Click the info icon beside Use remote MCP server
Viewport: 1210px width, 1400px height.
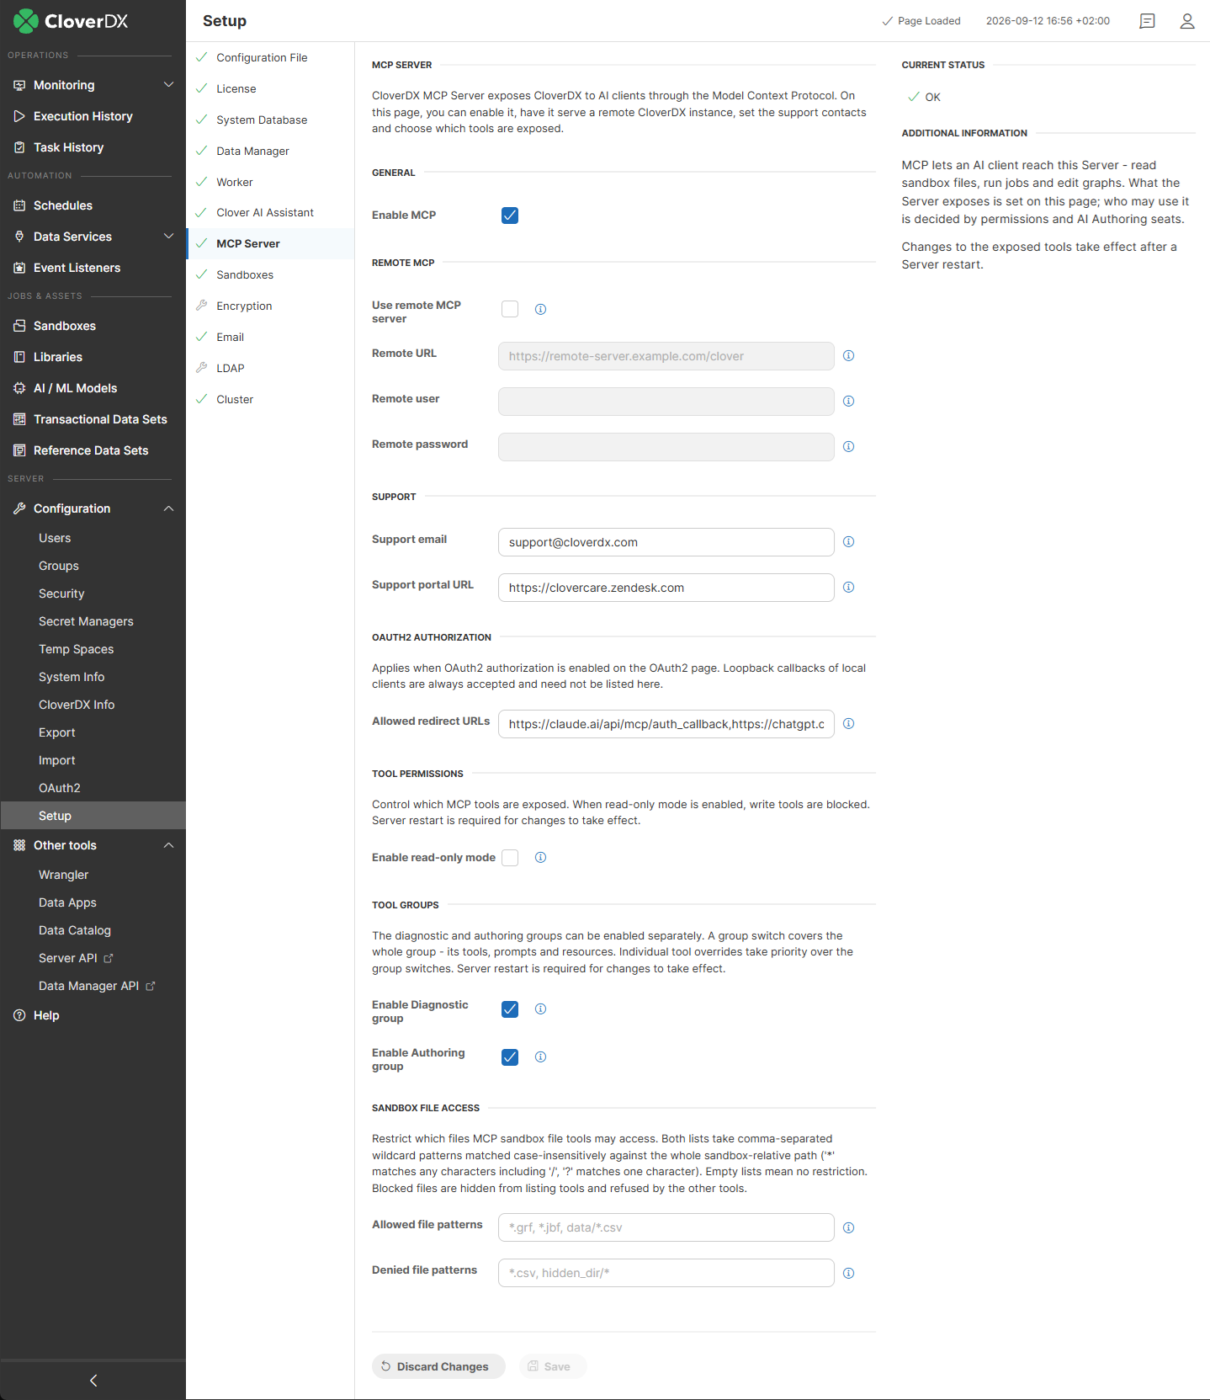[541, 309]
